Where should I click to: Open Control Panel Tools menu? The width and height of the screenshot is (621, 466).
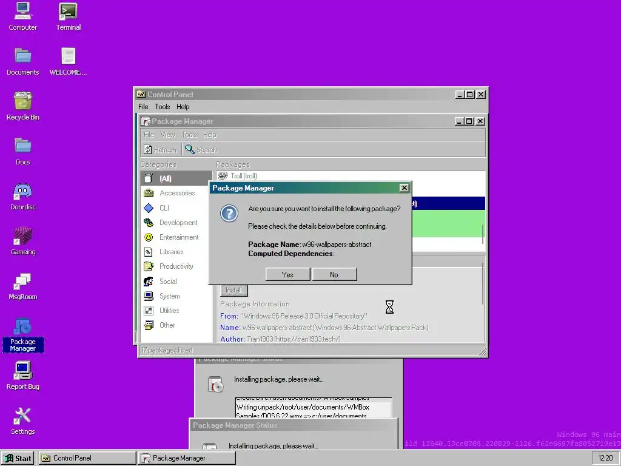(x=163, y=107)
